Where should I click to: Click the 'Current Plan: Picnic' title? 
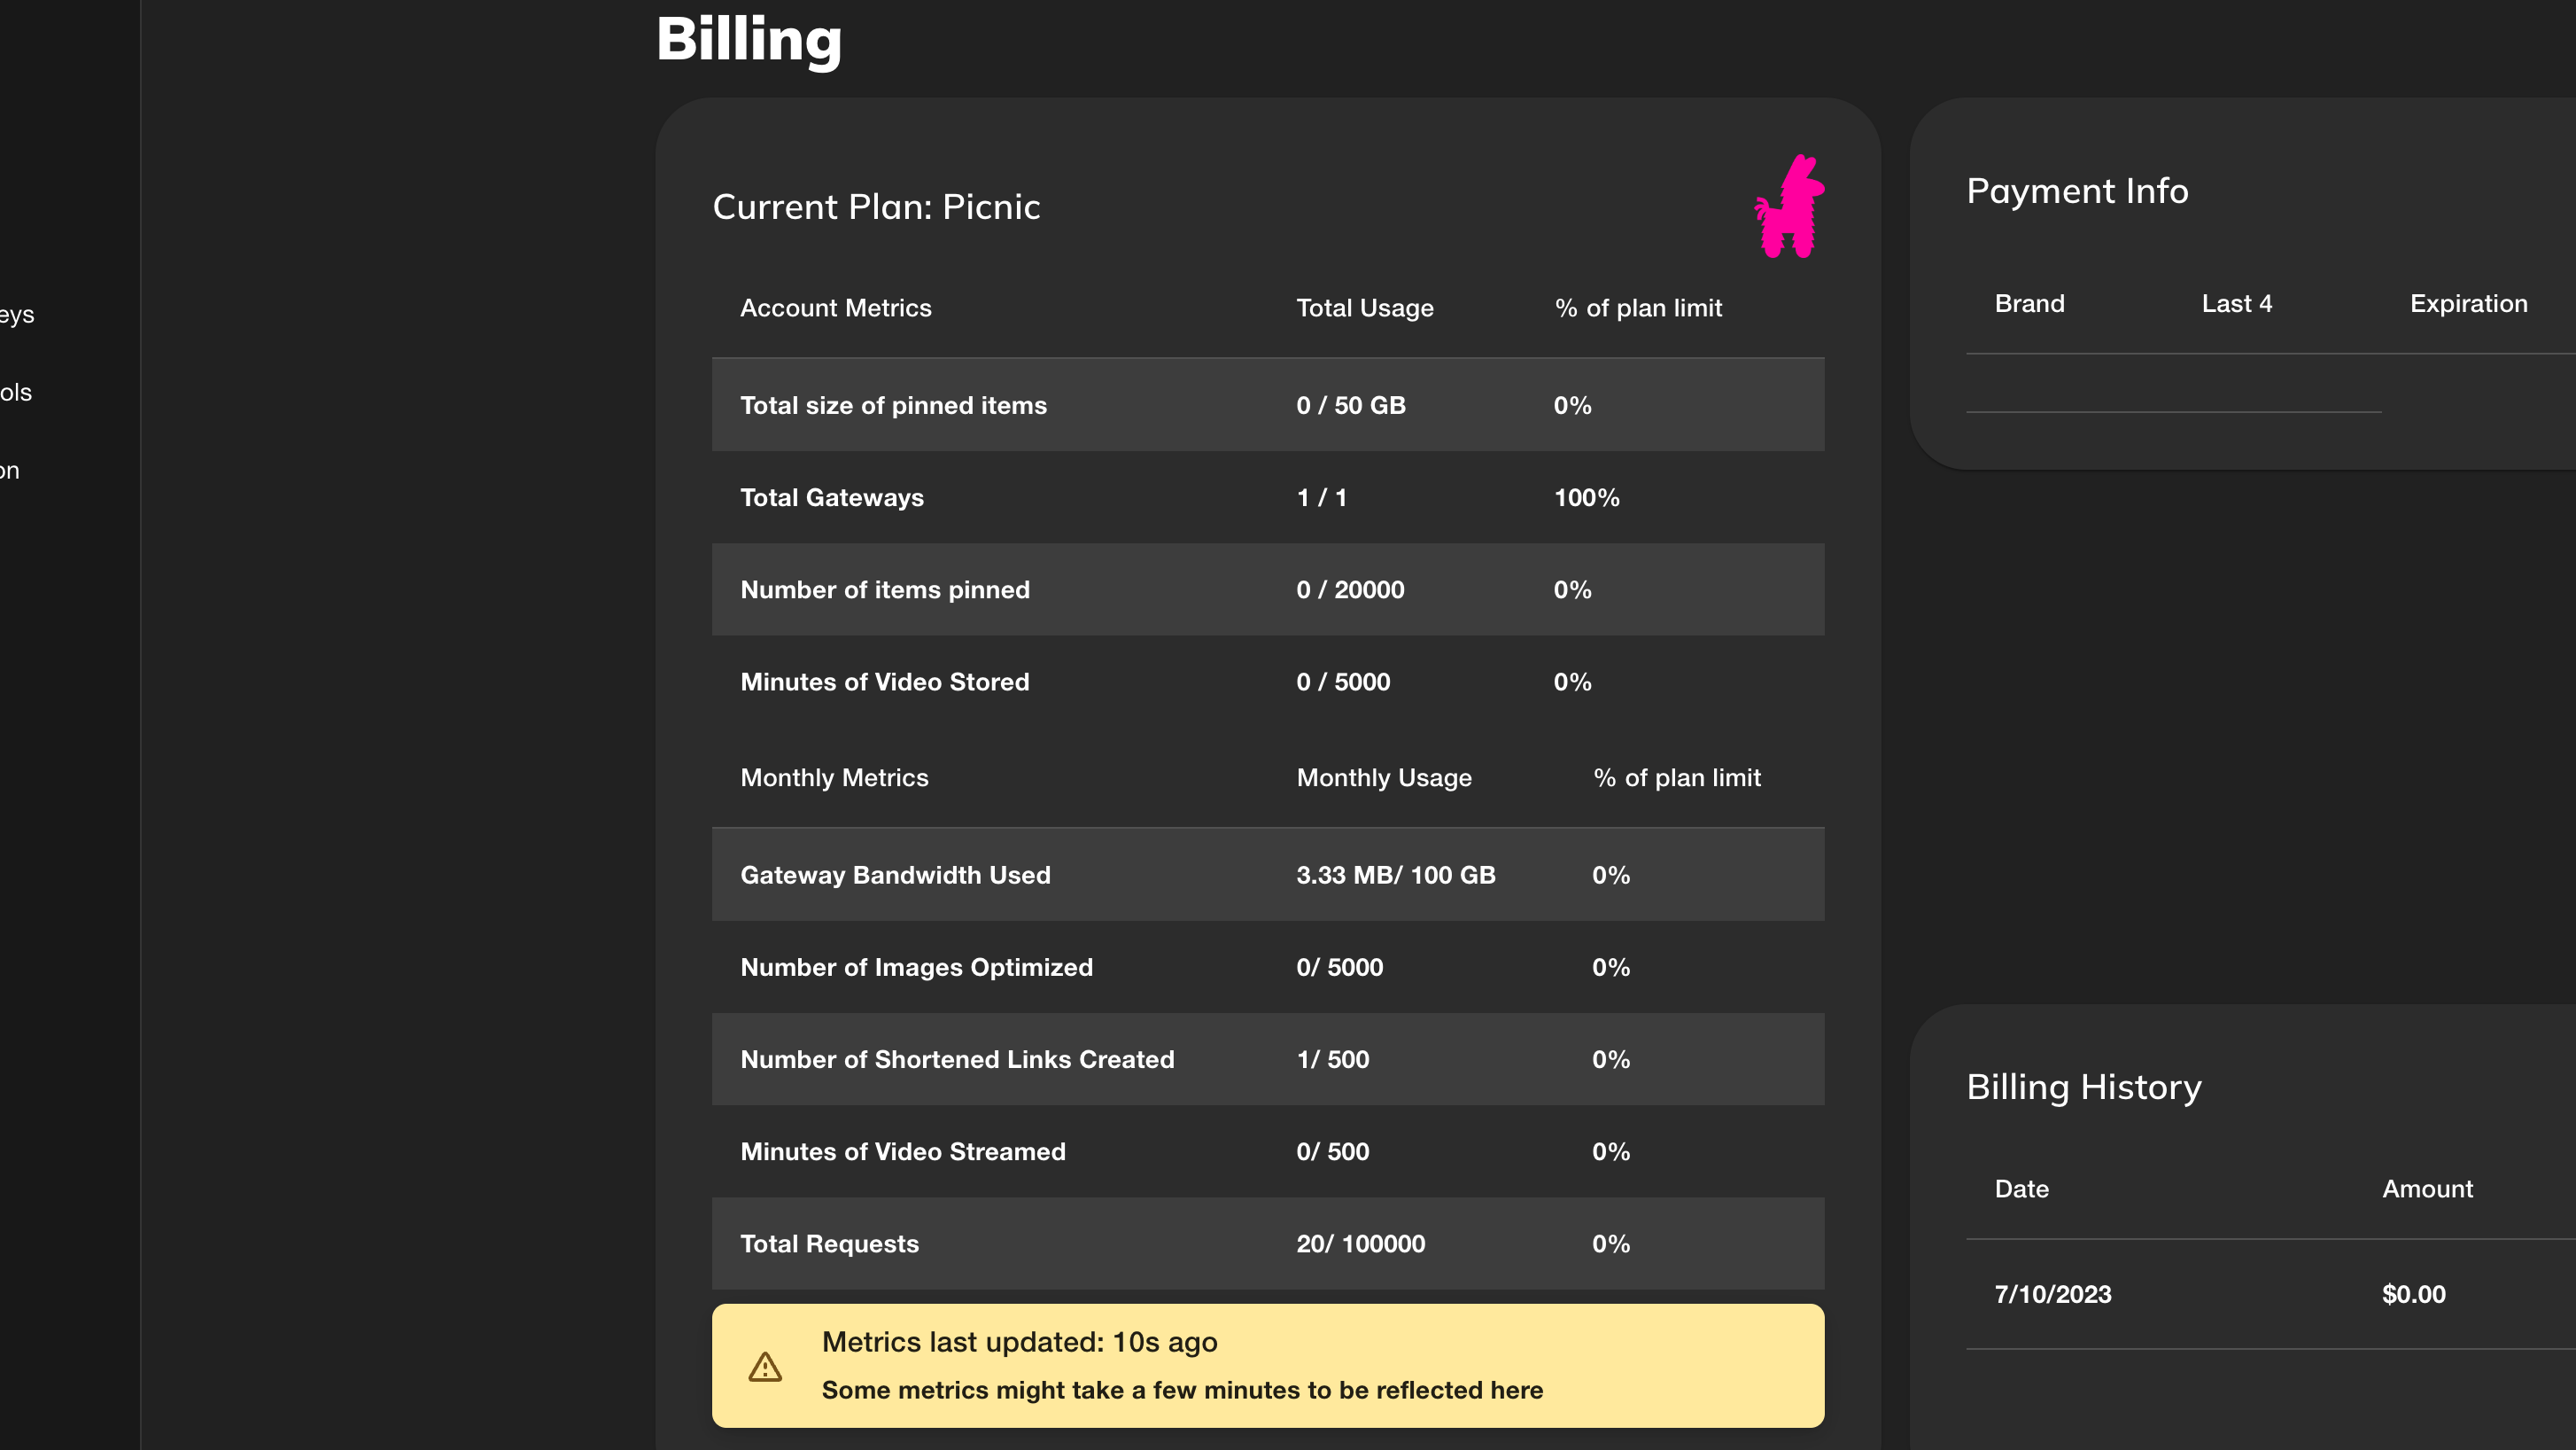(x=876, y=207)
